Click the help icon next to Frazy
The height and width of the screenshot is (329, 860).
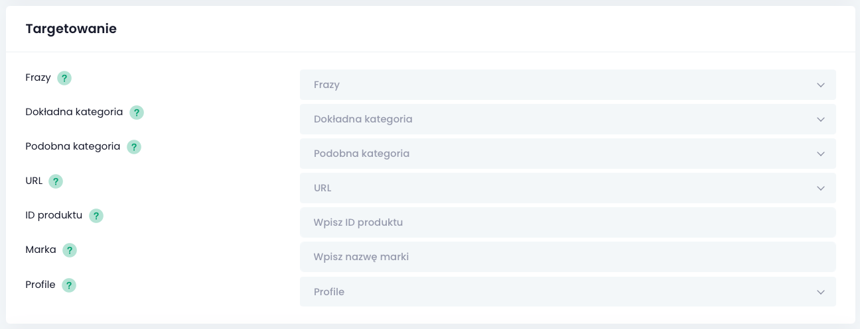pyautogui.click(x=64, y=78)
